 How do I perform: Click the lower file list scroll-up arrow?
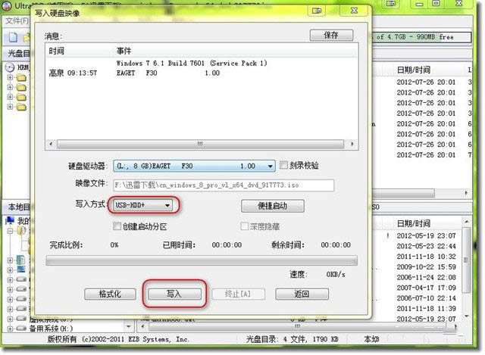(x=467, y=222)
